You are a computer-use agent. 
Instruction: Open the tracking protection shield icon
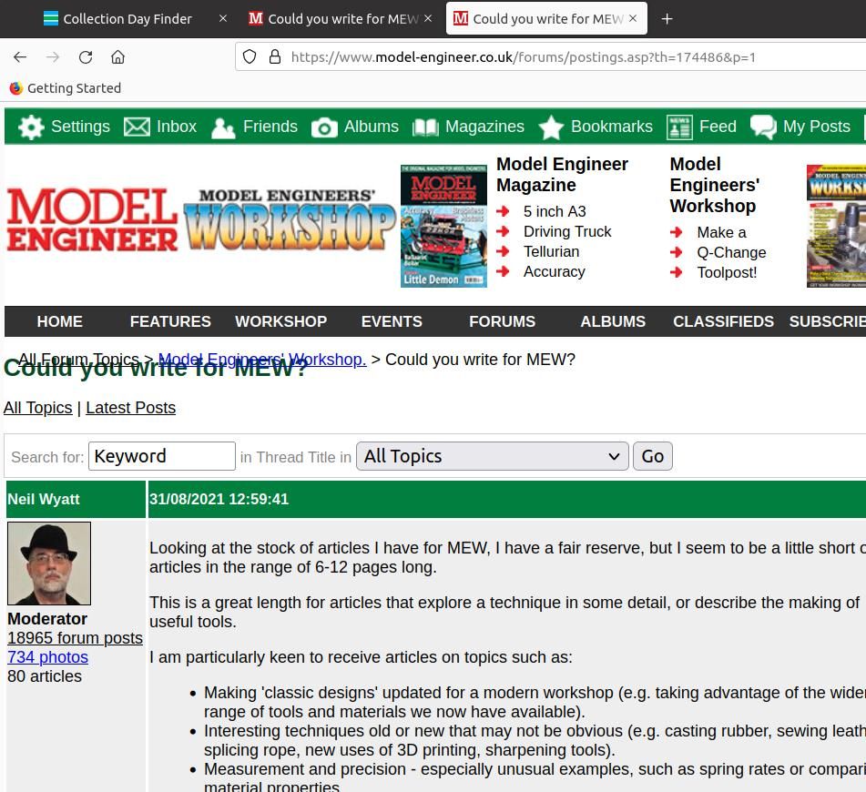point(250,56)
